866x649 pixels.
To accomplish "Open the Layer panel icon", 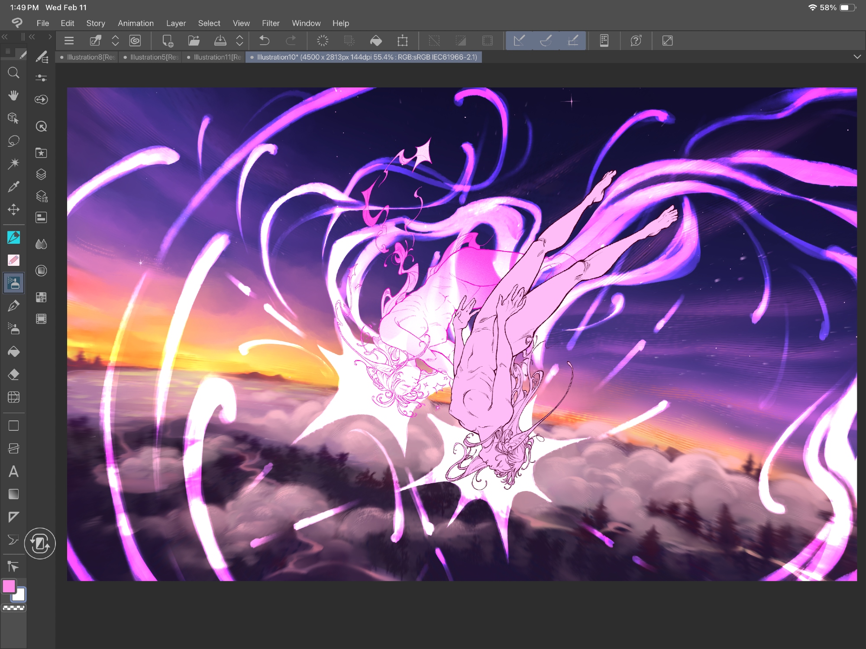I will pos(41,174).
